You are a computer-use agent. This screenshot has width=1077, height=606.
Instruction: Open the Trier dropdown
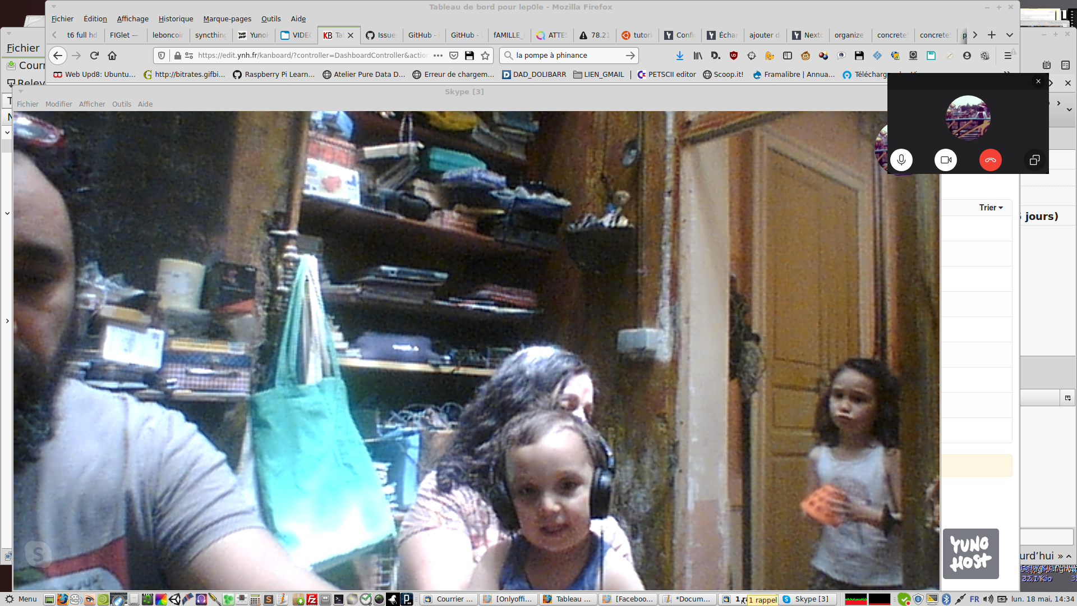(991, 208)
